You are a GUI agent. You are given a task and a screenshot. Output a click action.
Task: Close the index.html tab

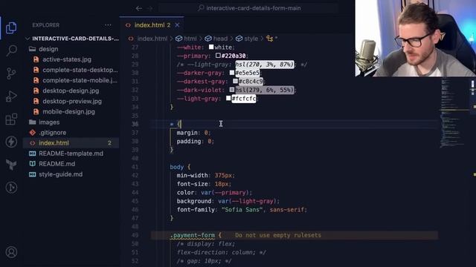177,25
